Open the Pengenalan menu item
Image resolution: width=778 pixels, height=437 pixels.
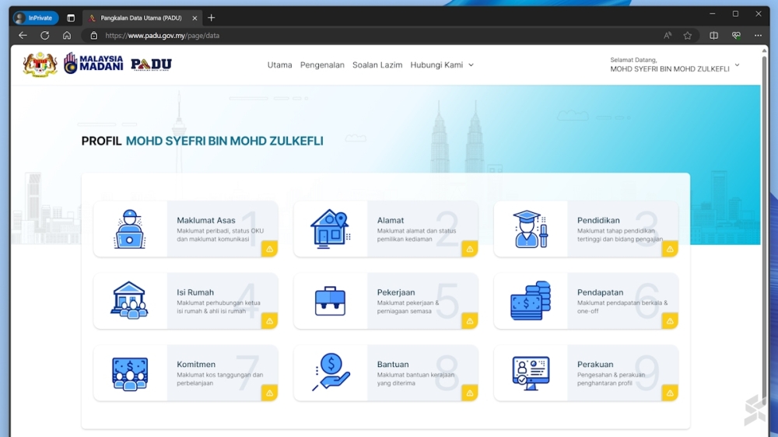click(x=322, y=65)
